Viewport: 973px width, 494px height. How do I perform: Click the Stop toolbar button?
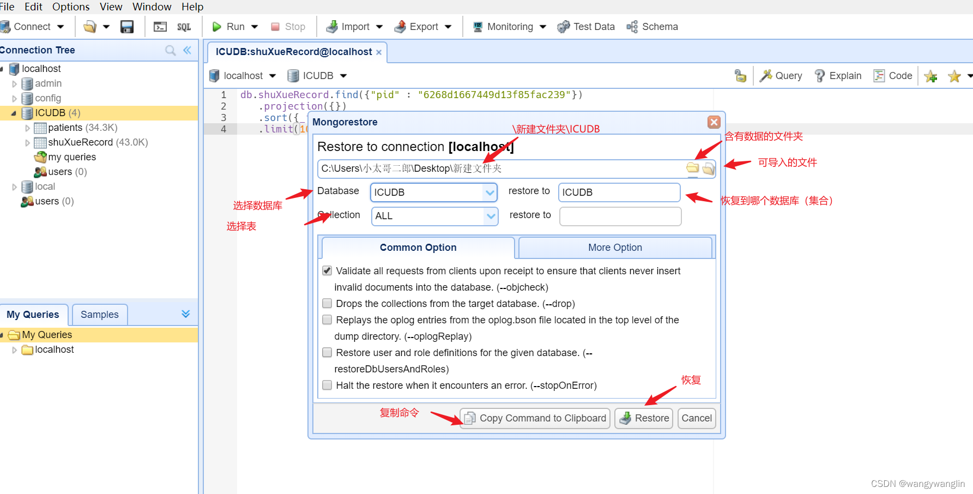coord(288,27)
